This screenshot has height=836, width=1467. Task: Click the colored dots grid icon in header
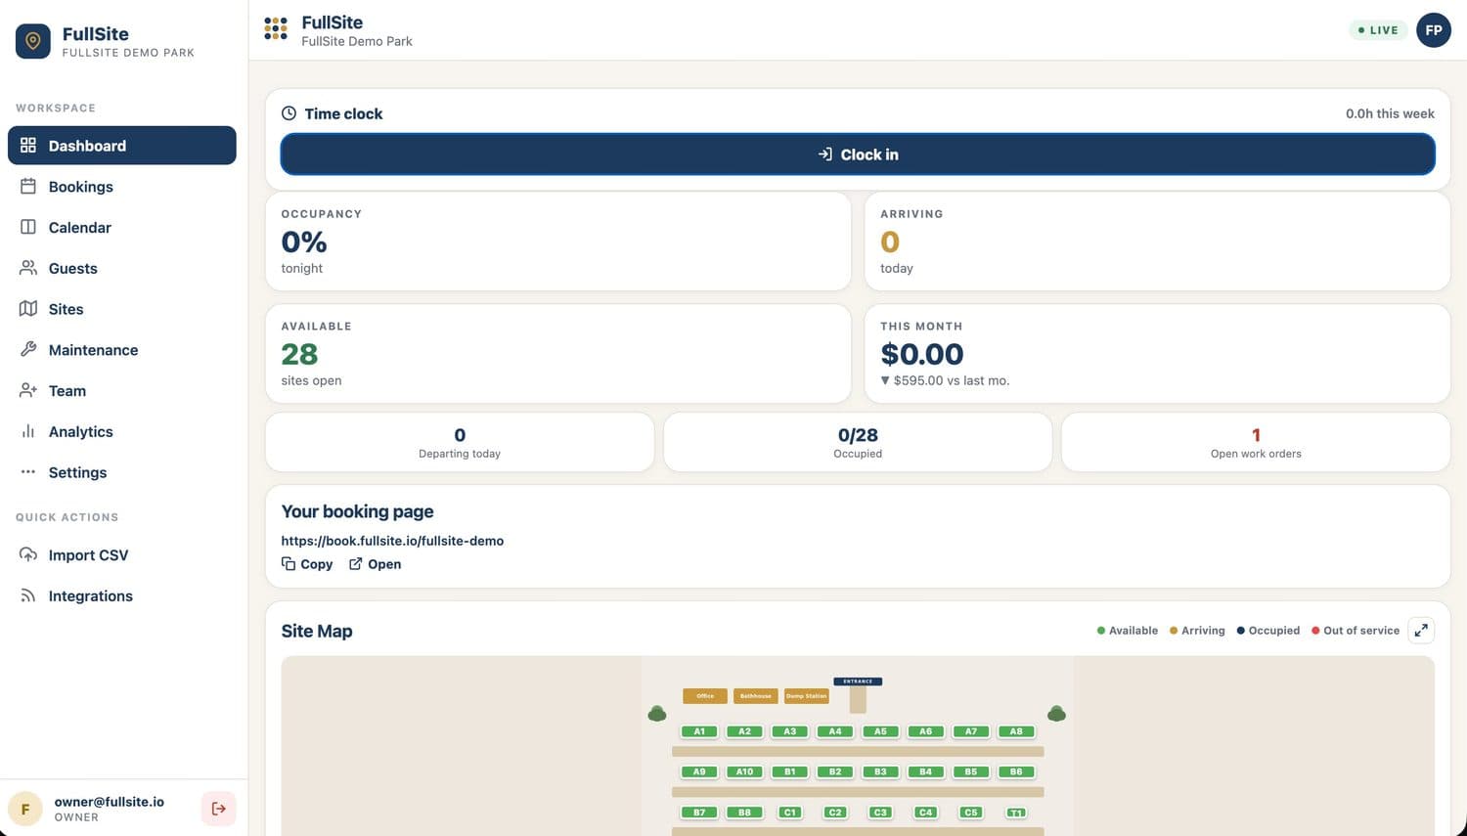[276, 28]
